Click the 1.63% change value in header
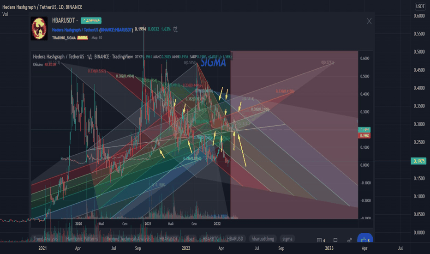430x254 pixels. tap(166, 29)
